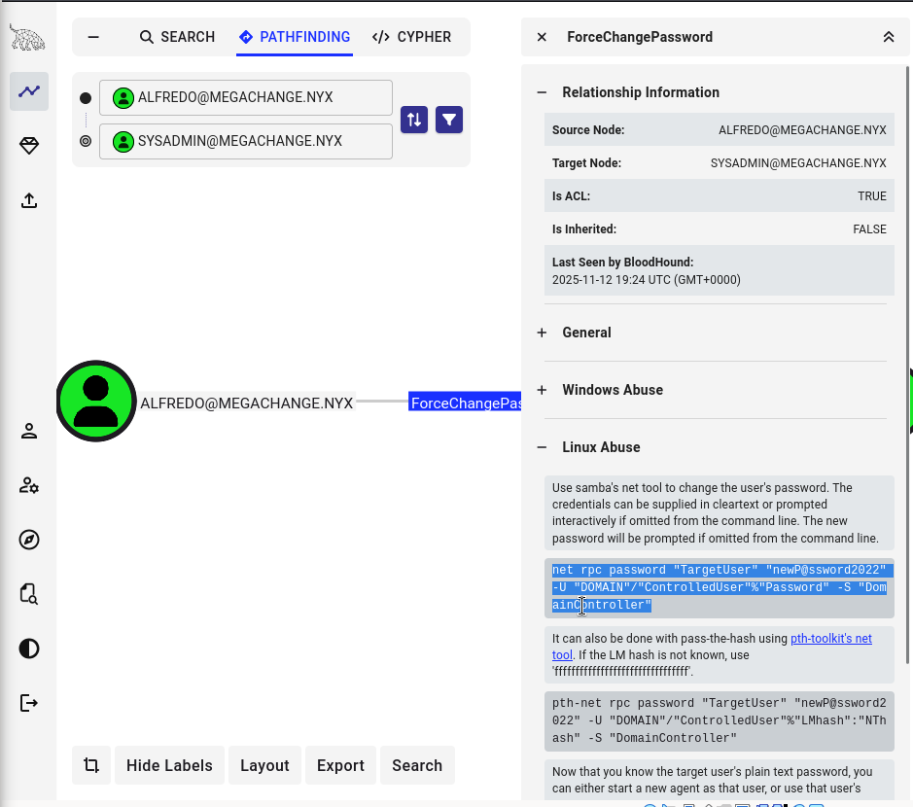Open the docs search icon in sidebar
913x807 pixels.
(29, 594)
